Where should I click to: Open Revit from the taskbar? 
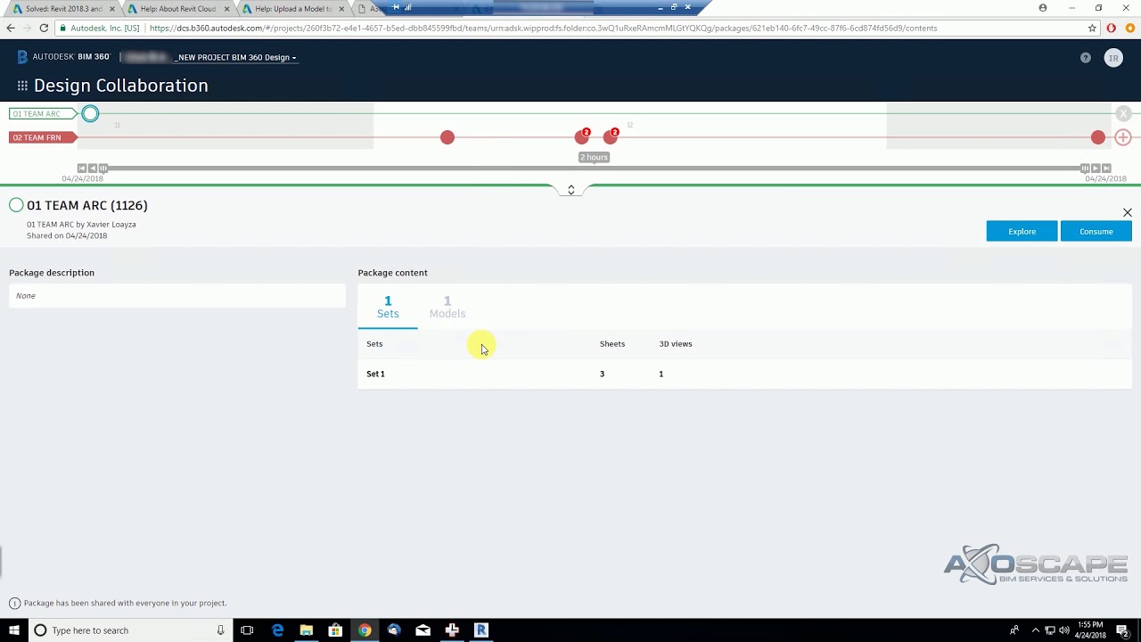pyautogui.click(x=481, y=630)
